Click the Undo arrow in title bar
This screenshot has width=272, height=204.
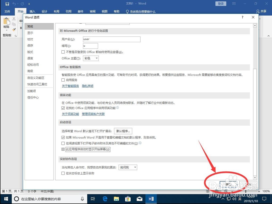point(14,4)
